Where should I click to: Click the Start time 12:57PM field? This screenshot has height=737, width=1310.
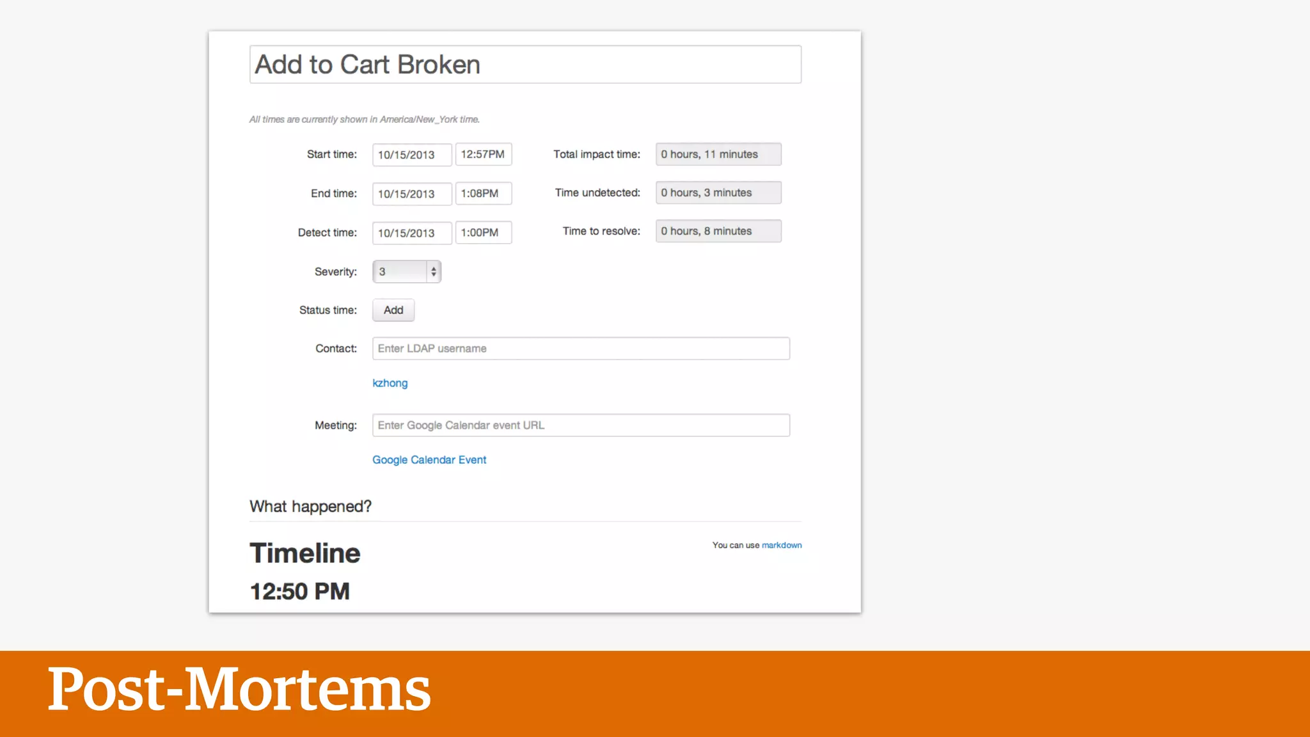coord(483,155)
